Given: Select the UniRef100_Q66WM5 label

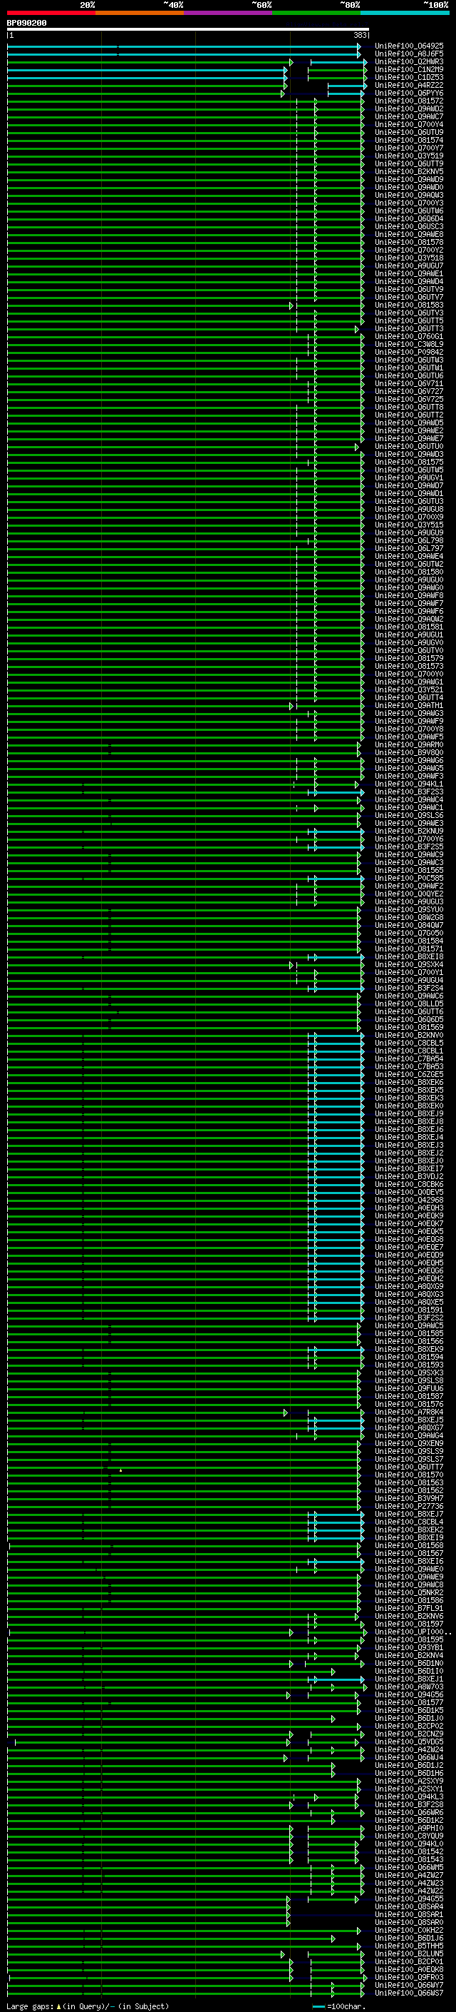Looking at the screenshot, I should [409, 1868].
